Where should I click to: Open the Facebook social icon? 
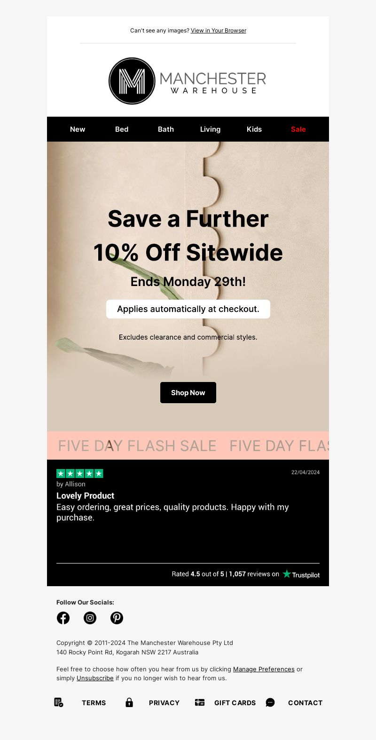63,618
